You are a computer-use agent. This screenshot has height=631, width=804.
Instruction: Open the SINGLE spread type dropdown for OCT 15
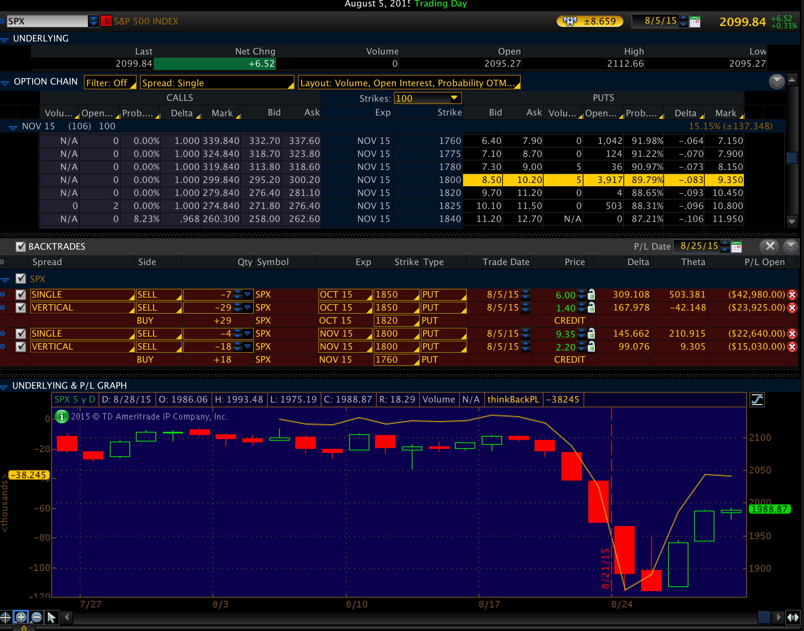83,295
